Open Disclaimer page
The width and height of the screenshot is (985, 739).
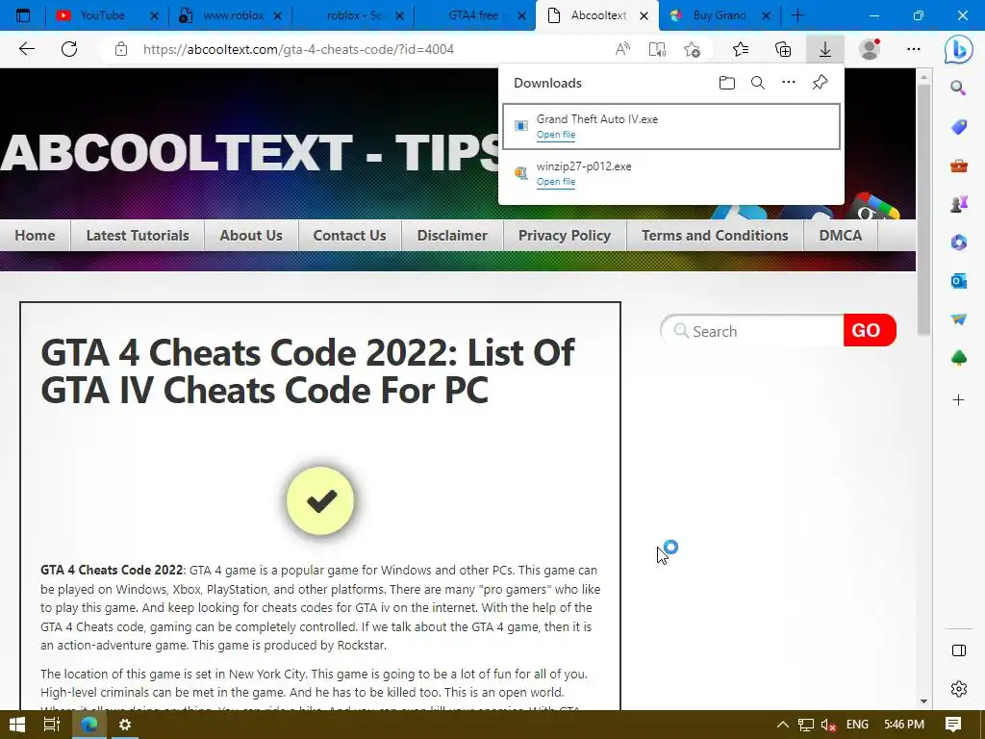452,236
